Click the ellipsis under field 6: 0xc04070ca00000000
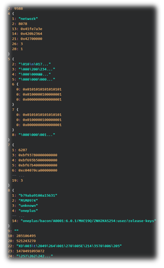The width and height of the screenshot is (164, 268). pos(22,176)
